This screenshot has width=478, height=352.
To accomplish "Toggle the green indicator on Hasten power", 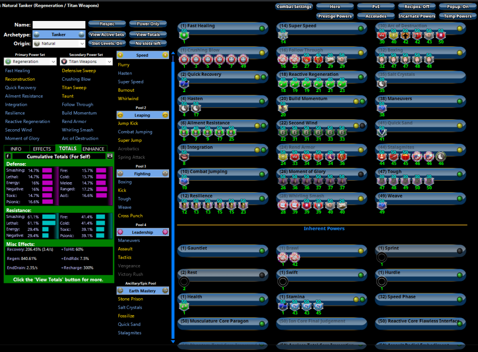I will pyautogui.click(x=262, y=102).
